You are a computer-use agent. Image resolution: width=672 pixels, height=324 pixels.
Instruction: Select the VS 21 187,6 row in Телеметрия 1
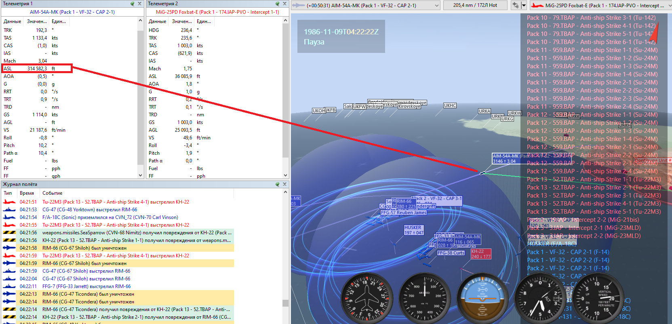[x=70, y=130]
